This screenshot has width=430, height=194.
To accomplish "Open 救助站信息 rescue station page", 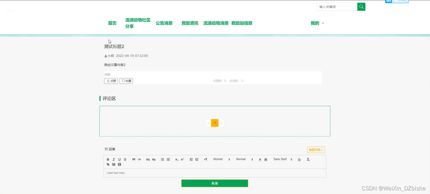I will point(242,23).
